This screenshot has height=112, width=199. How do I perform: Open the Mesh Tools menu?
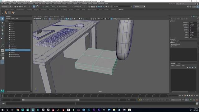click(49, 3)
